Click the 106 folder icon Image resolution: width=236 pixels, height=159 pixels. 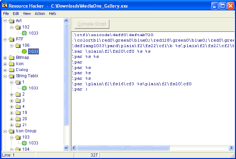tap(18, 45)
